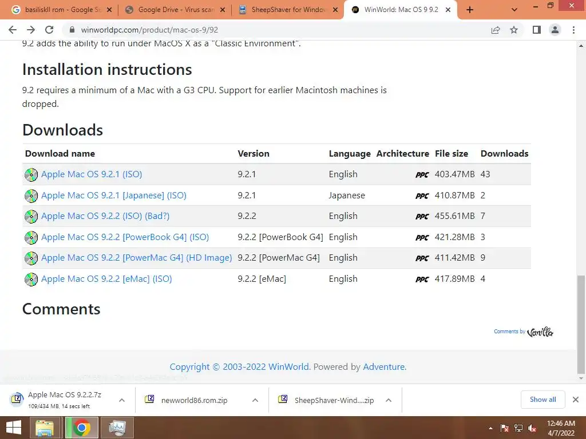Viewport: 586px width, 439px height.
Task: Click newworld86.rom.zip file icon
Action: coord(149,399)
